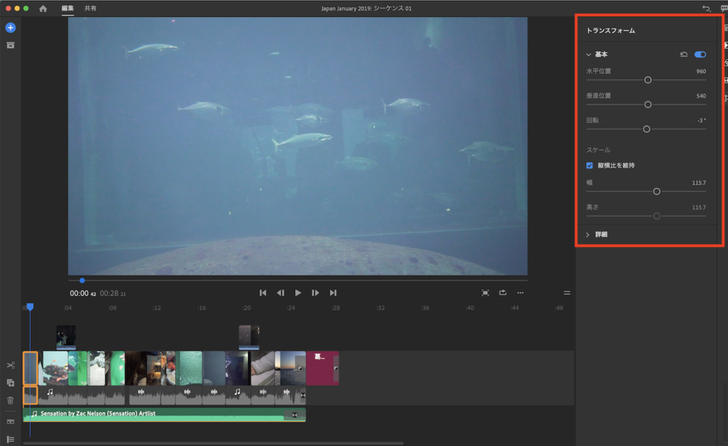This screenshot has width=728, height=446.
Task: Click the 回転 slider handle
Action: click(x=646, y=129)
